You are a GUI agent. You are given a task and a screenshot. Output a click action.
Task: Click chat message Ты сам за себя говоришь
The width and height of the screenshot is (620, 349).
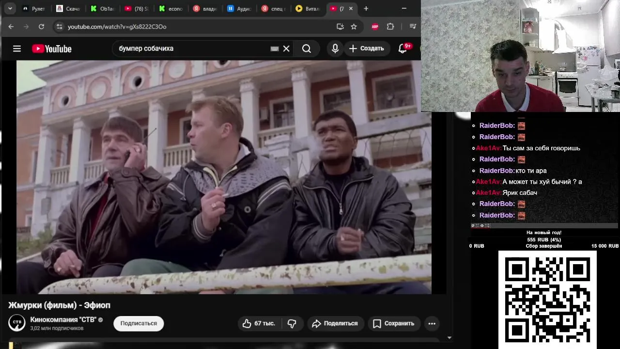point(541,148)
